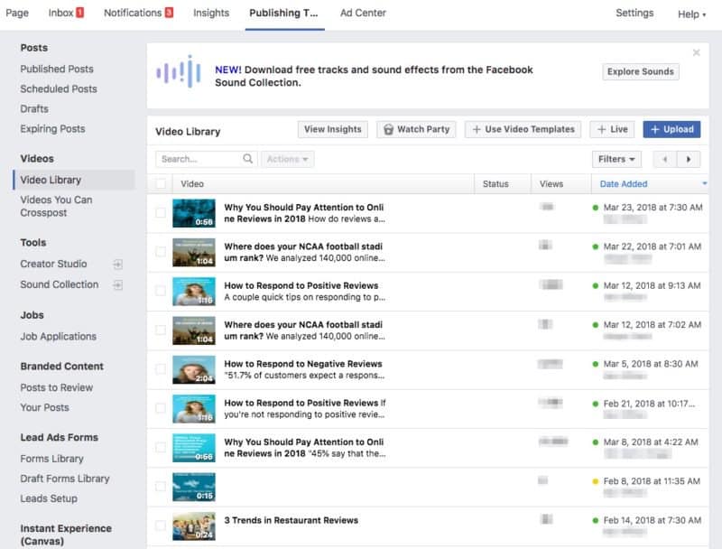This screenshot has height=549, width=722.
Task: Open the Page tab
Action: [17, 13]
